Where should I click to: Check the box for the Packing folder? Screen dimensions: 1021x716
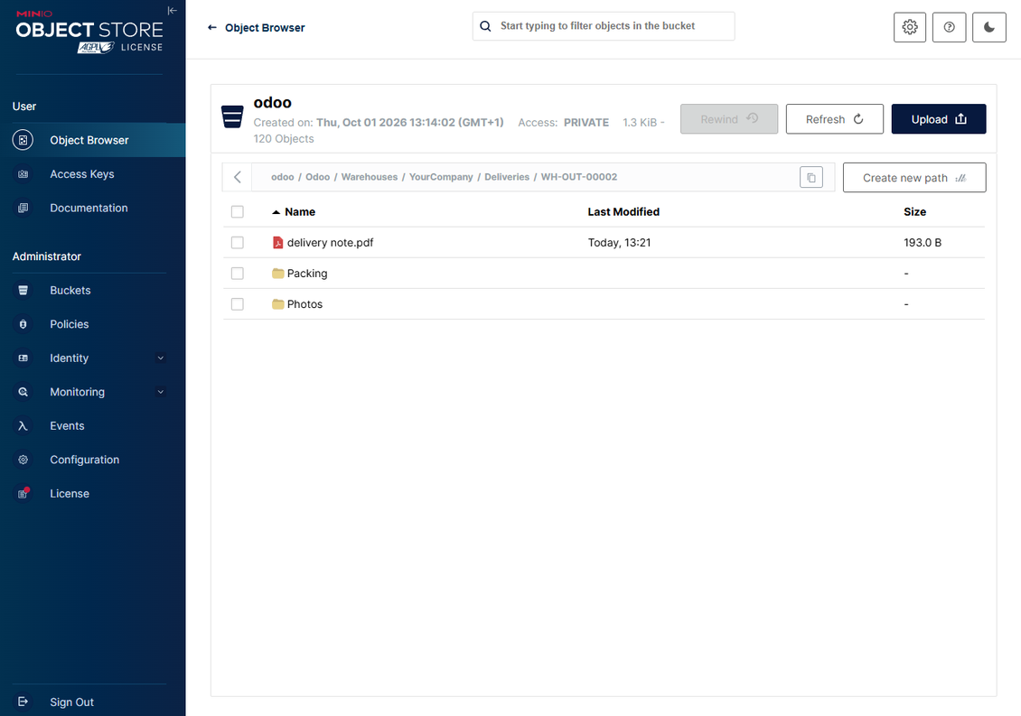[x=237, y=274]
